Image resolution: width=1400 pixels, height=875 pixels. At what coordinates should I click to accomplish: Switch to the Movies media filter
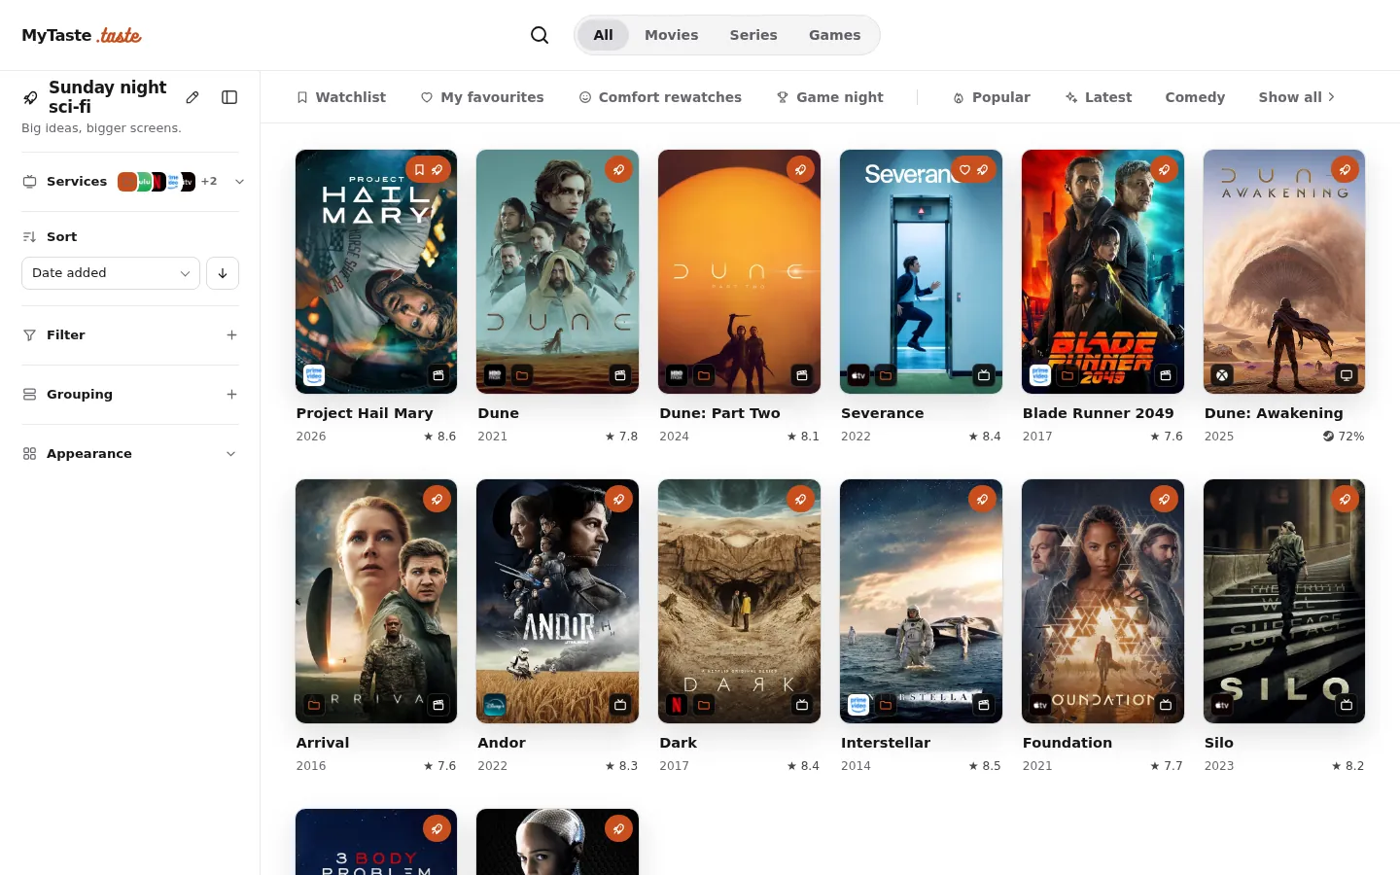672,35
